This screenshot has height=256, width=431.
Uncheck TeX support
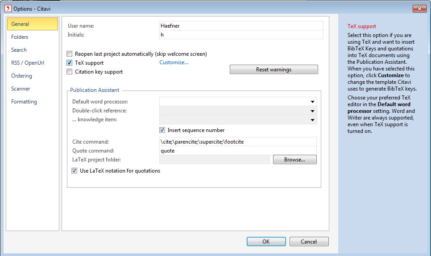[x=70, y=62]
